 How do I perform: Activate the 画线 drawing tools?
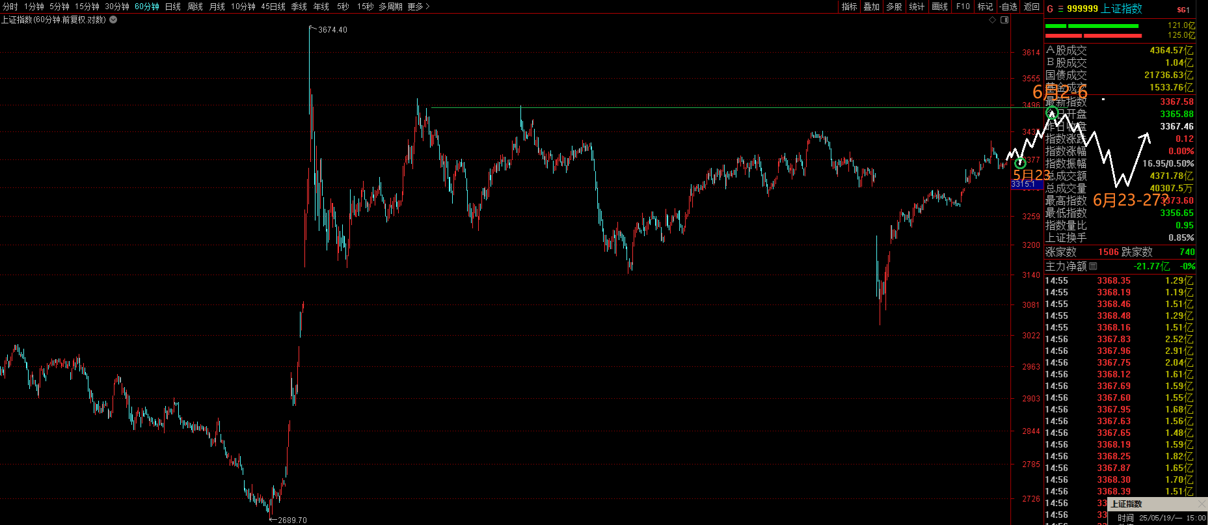[940, 7]
